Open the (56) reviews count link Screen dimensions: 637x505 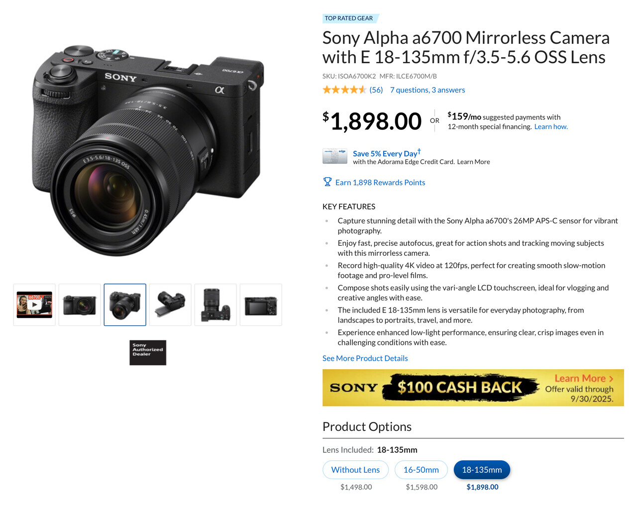pyautogui.click(x=376, y=90)
